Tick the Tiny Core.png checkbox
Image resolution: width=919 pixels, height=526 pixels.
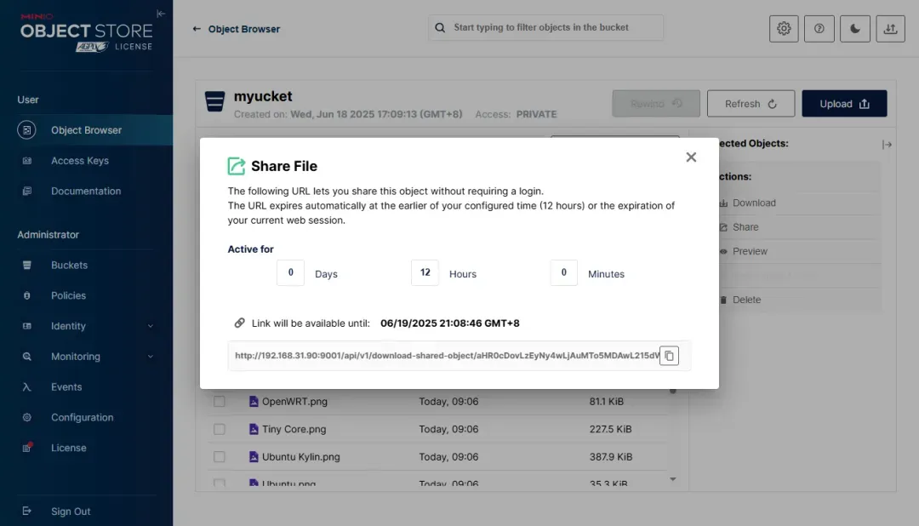point(220,429)
